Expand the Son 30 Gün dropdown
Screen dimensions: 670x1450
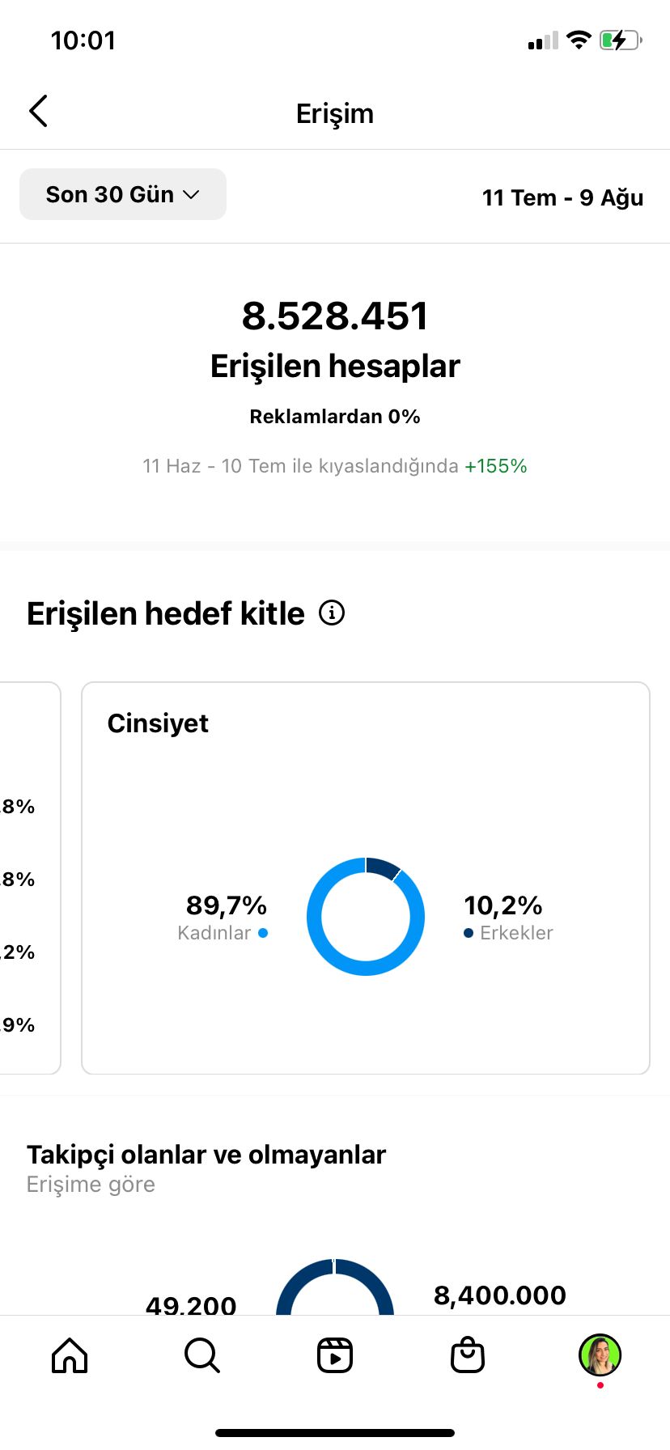coord(123,194)
